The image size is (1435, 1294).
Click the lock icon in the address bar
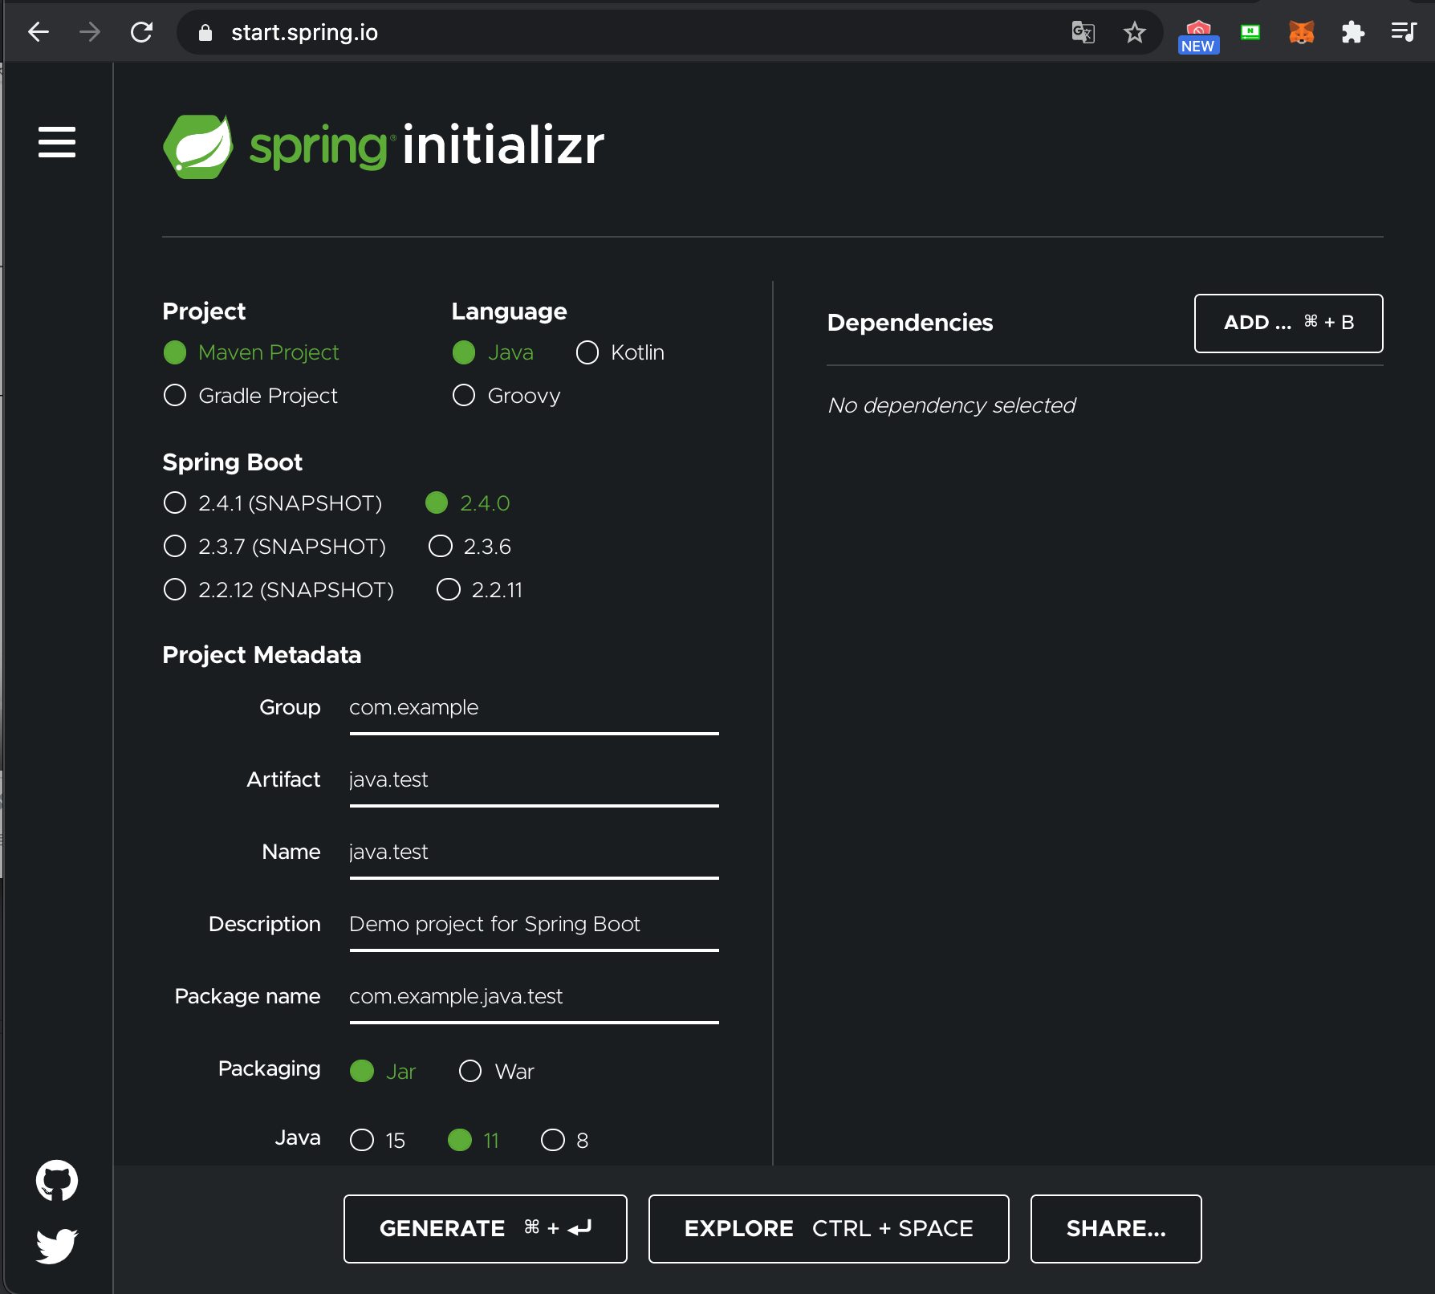click(x=205, y=33)
